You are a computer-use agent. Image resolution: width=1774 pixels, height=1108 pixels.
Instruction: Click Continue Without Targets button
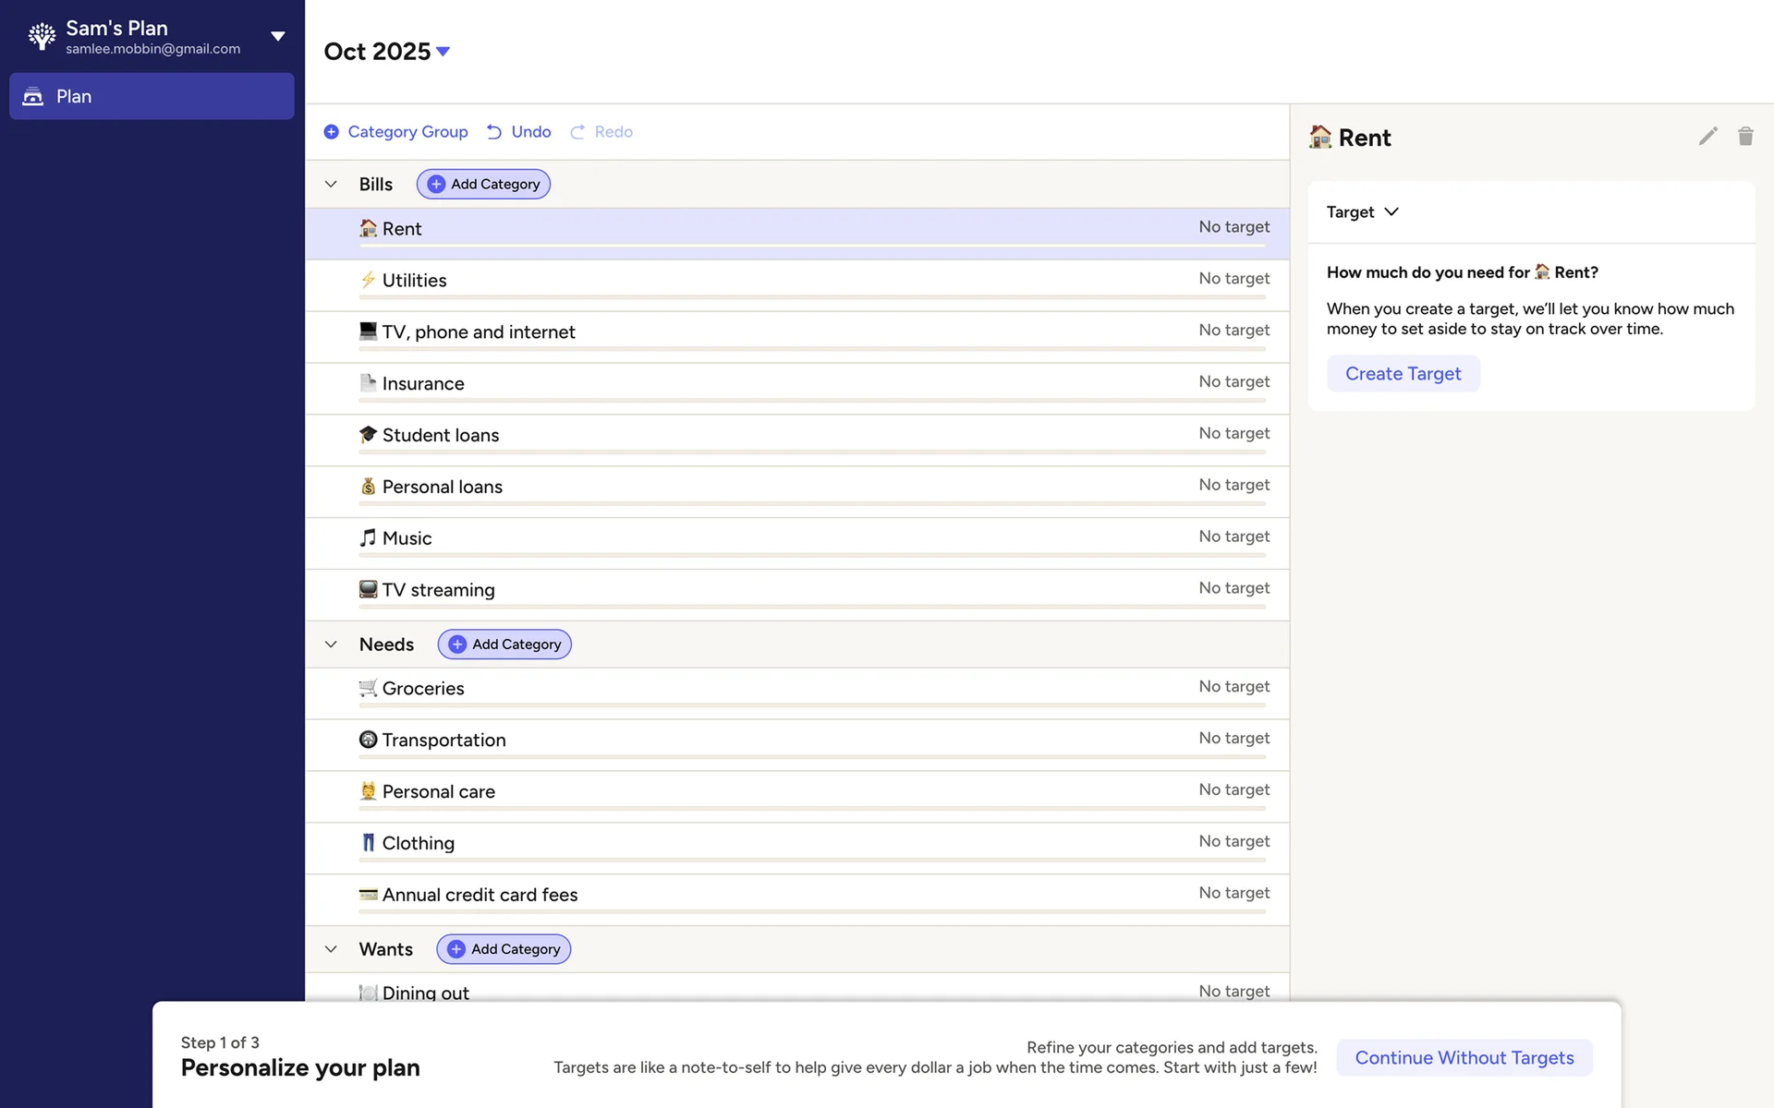click(x=1464, y=1057)
